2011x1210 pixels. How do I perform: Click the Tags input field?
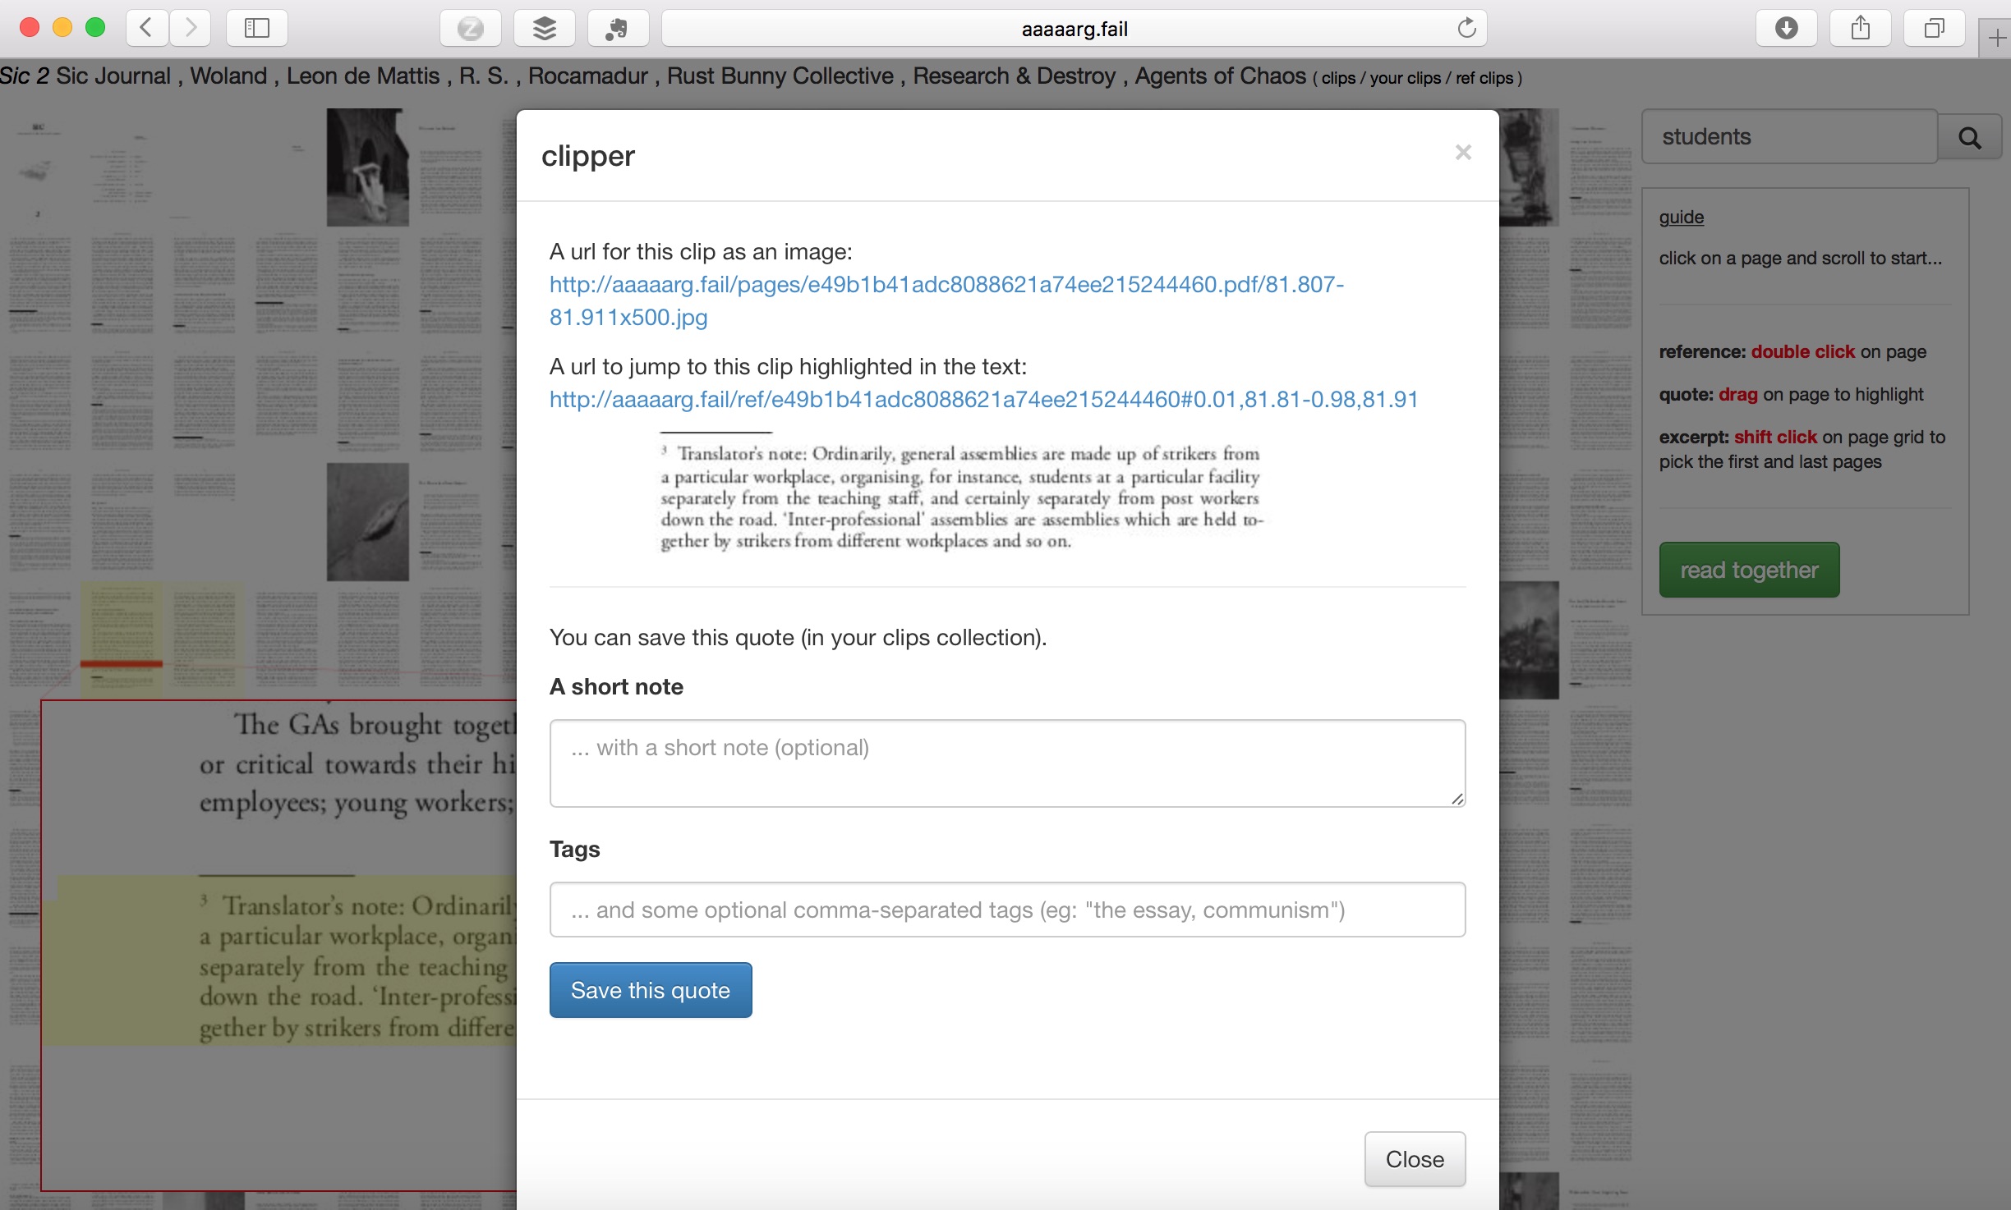(1006, 909)
